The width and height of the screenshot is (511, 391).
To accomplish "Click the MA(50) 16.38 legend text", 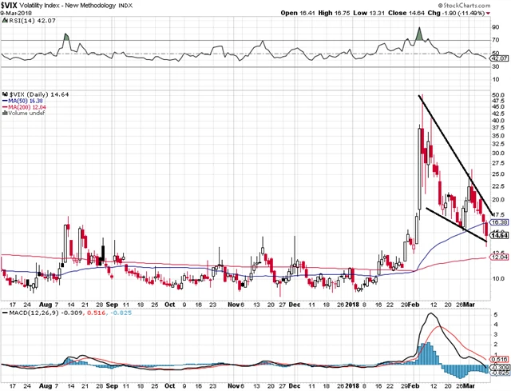I will tap(26, 101).
